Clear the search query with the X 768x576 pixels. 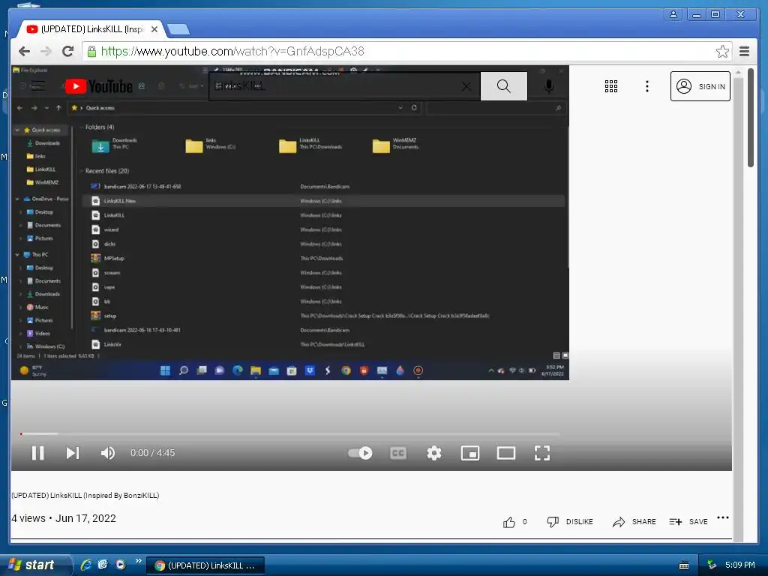tap(466, 87)
